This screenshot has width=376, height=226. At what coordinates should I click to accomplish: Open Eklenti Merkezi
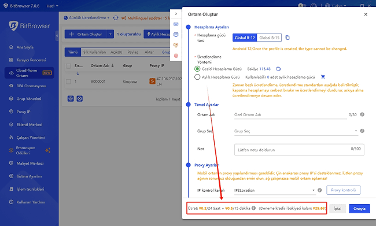point(30,125)
